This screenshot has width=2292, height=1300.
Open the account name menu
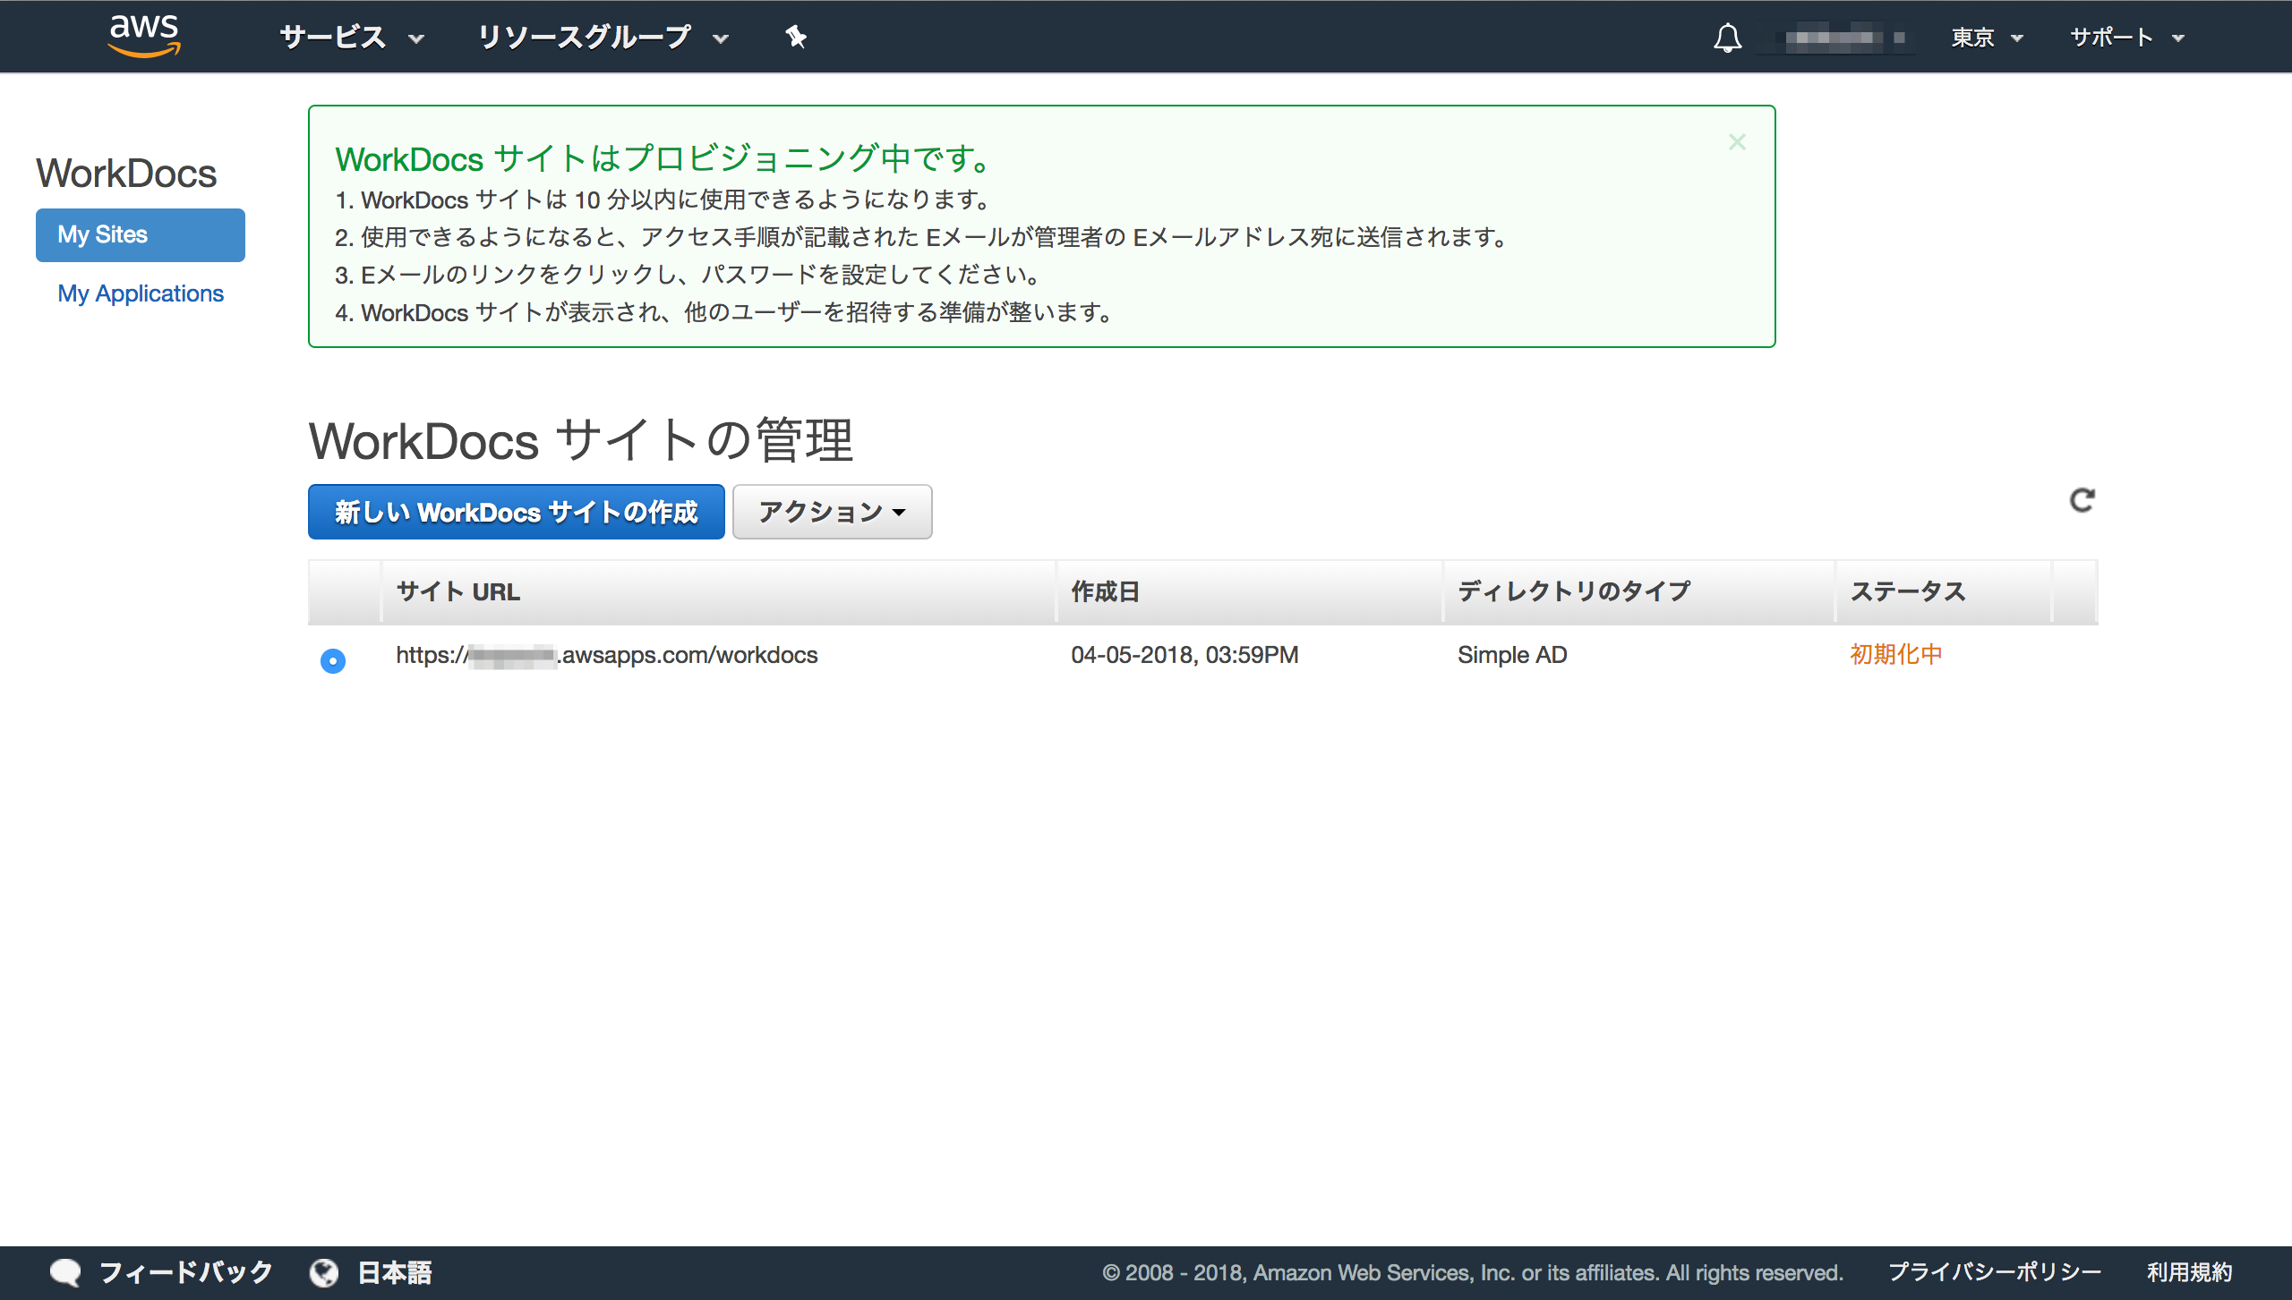click(1835, 37)
